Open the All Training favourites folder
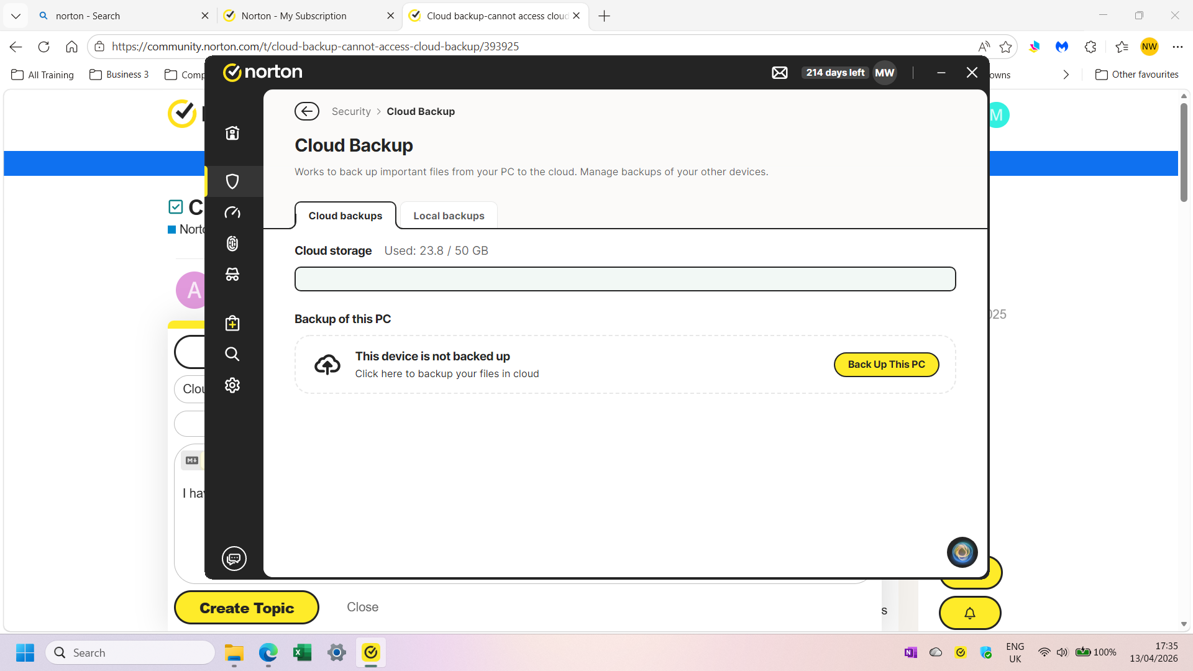This screenshot has height=671, width=1193. [x=42, y=75]
